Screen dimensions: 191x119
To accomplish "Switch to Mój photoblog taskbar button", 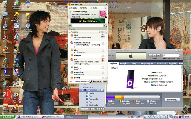I will click(x=52, y=117).
